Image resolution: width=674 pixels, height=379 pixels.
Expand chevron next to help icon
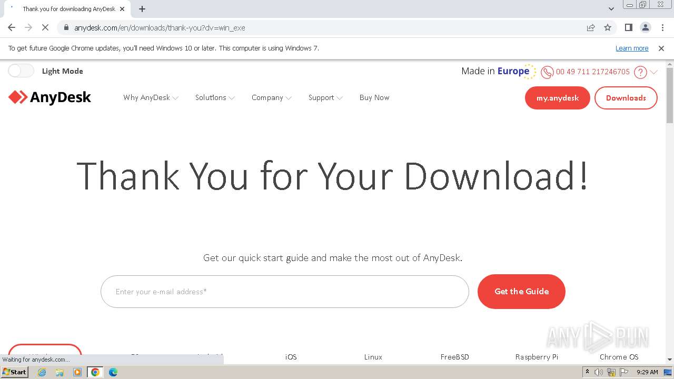point(654,72)
